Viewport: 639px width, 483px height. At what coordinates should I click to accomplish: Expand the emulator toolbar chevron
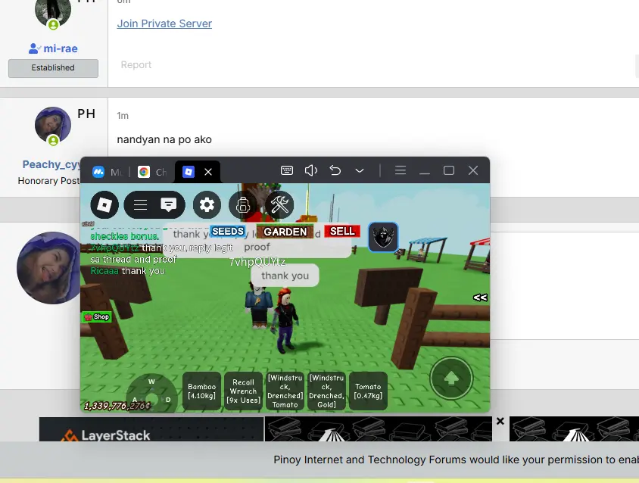point(360,170)
